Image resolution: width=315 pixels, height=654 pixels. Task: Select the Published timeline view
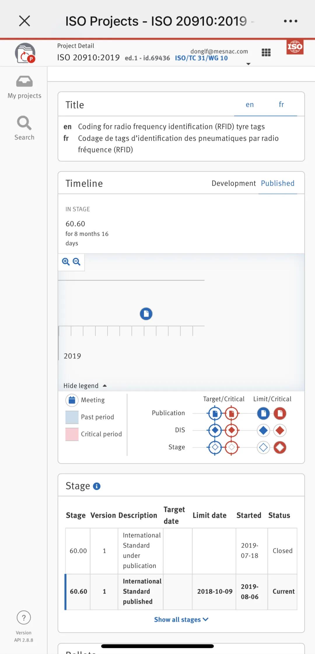click(277, 183)
